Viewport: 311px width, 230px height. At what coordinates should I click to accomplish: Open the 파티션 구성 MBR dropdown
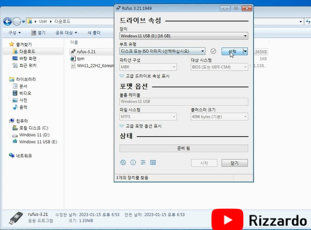[148, 67]
